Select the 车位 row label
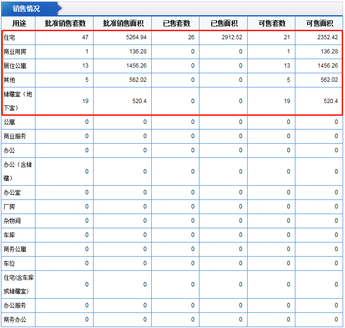Screen dimensions: 345x328 point(9,263)
